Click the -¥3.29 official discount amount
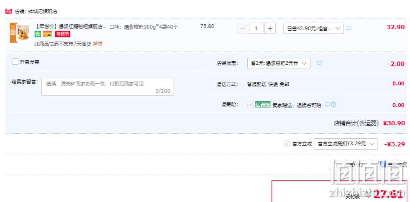The width and height of the screenshot is (410, 202). 395,144
